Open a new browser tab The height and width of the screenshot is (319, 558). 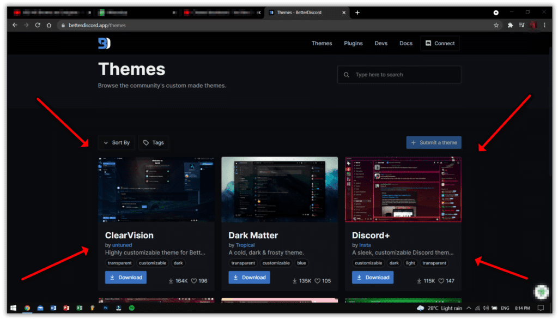tap(357, 13)
